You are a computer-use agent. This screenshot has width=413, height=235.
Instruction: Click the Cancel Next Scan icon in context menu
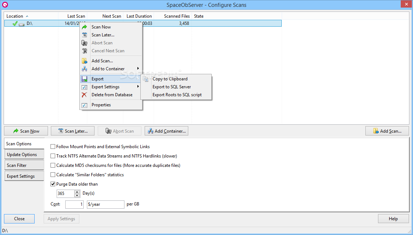[x=84, y=51]
